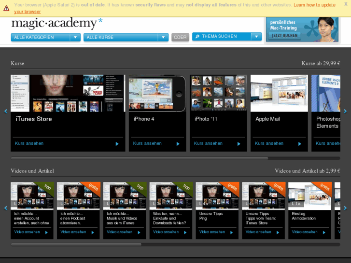Click 'Video ansehen' under 'einen Account erstellen'
This screenshot has width=351, height=263.
[x=27, y=232]
